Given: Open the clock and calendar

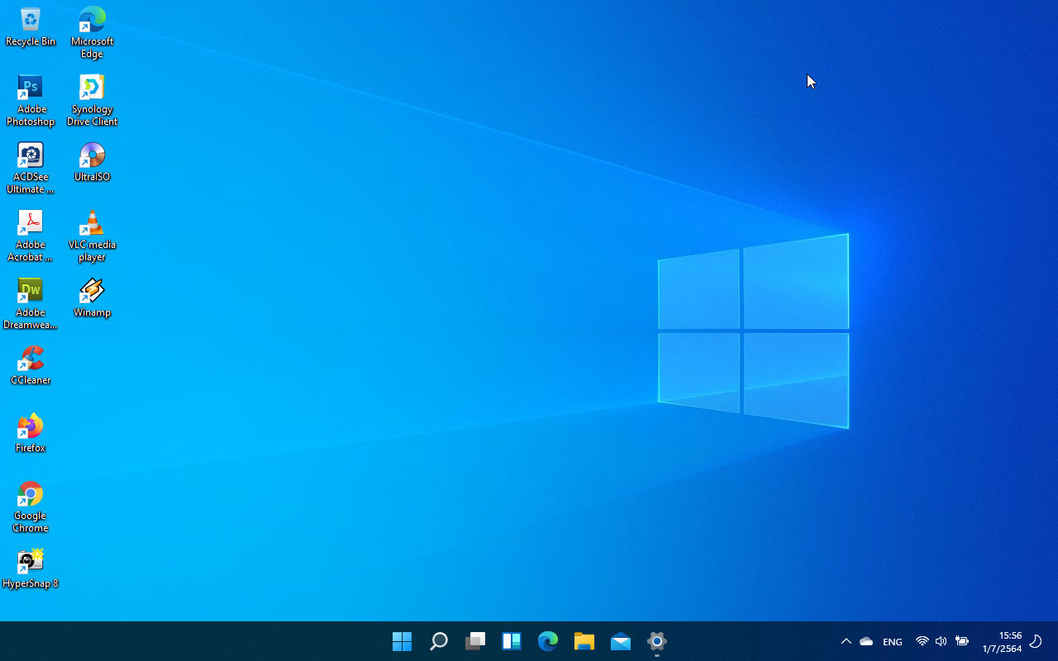Looking at the screenshot, I should coord(1002,640).
